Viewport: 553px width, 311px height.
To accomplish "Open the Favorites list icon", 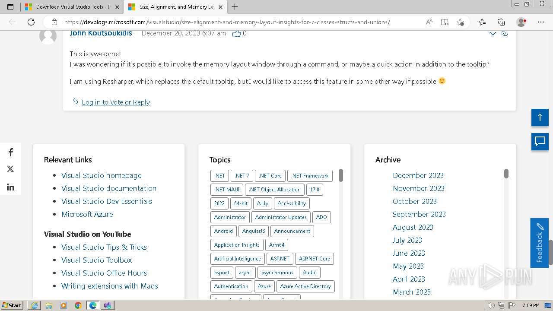I will pos(482,22).
